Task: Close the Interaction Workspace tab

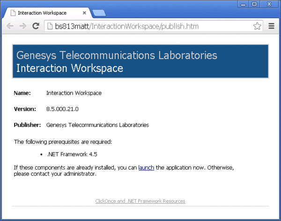Action: point(84,13)
